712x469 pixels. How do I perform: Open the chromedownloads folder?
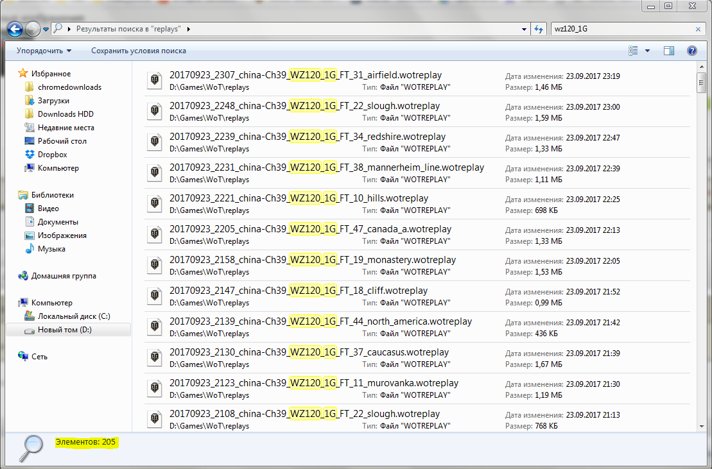click(x=69, y=87)
